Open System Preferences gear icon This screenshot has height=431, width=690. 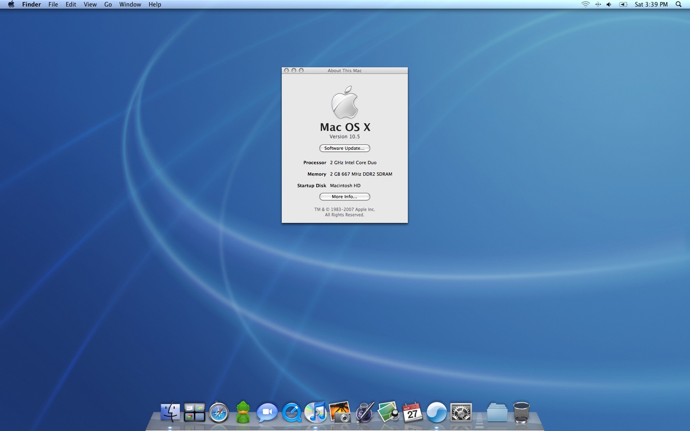(x=461, y=413)
